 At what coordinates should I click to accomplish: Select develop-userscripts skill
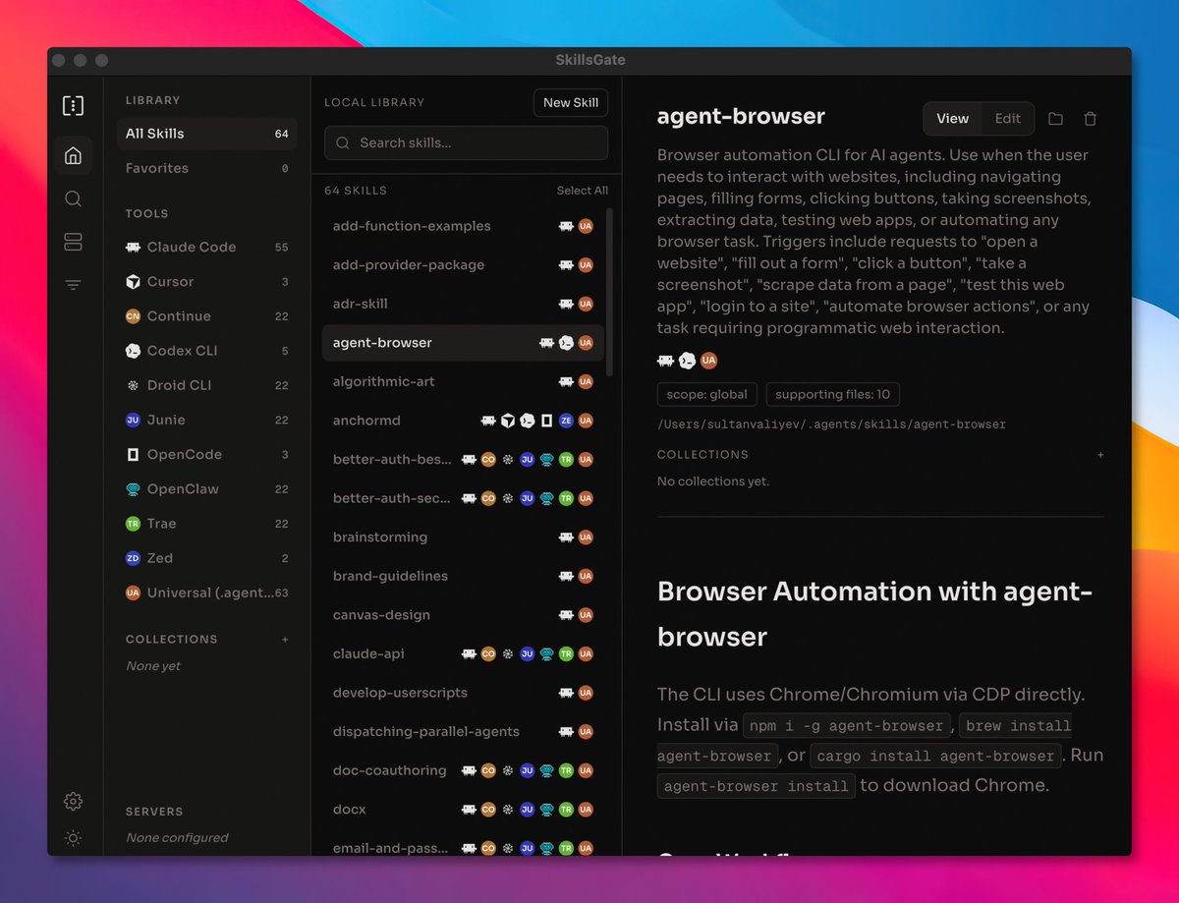[463, 693]
